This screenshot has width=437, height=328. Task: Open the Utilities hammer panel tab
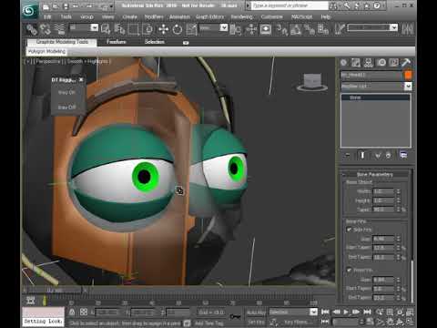tap(406, 63)
